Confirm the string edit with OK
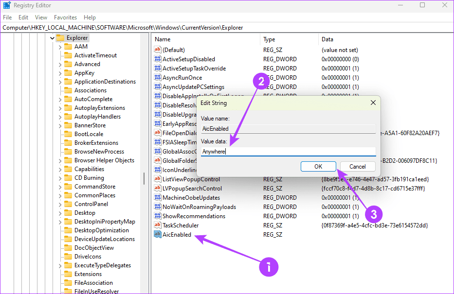Image resolution: width=454 pixels, height=294 pixels. coord(318,166)
